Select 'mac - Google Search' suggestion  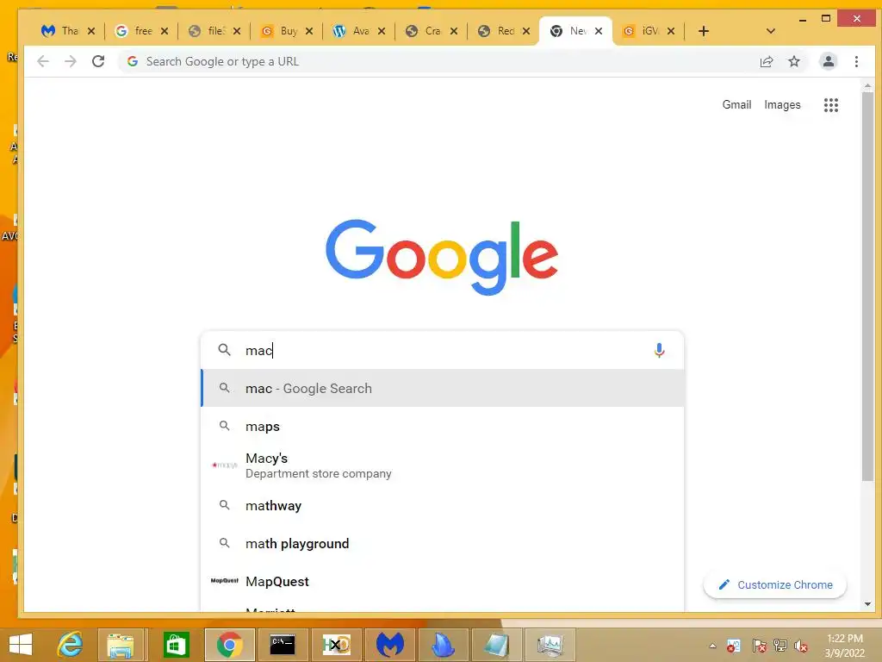[x=442, y=389]
